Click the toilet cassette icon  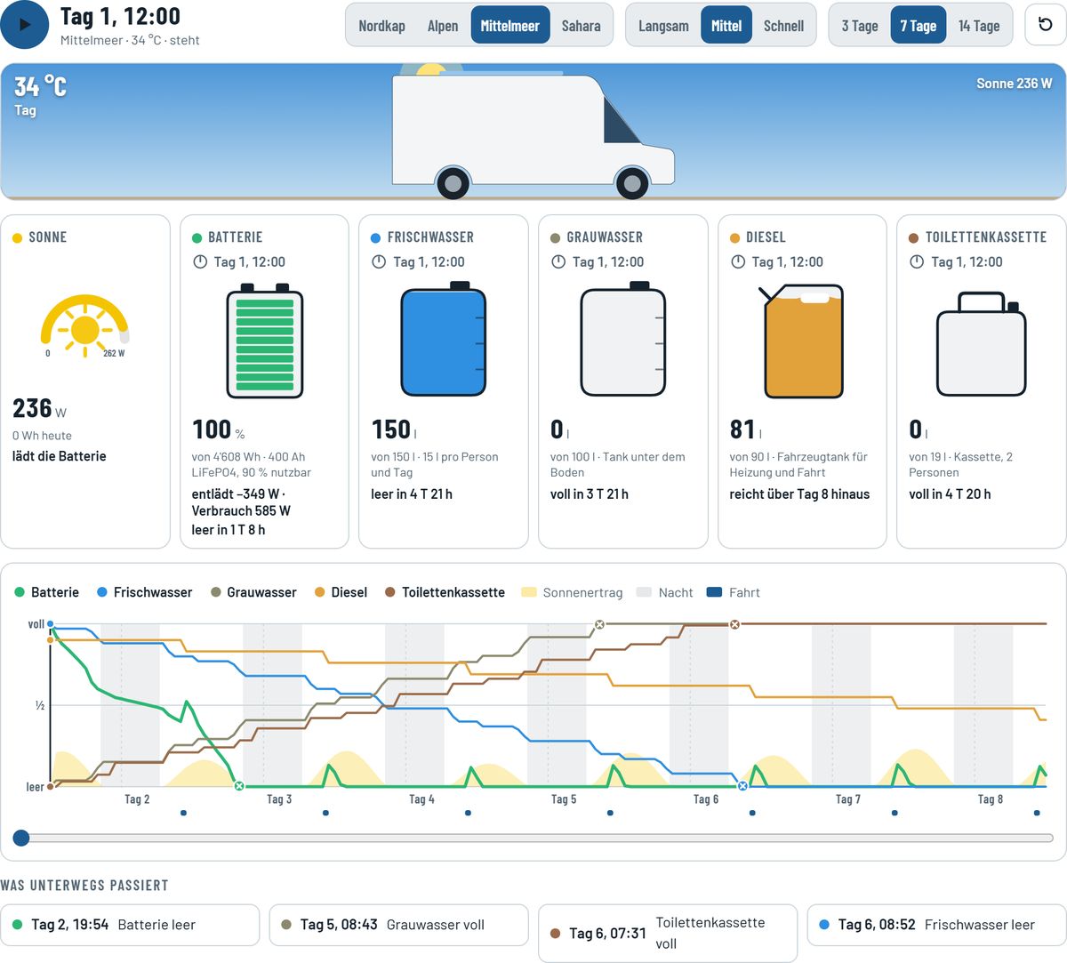coord(982,345)
